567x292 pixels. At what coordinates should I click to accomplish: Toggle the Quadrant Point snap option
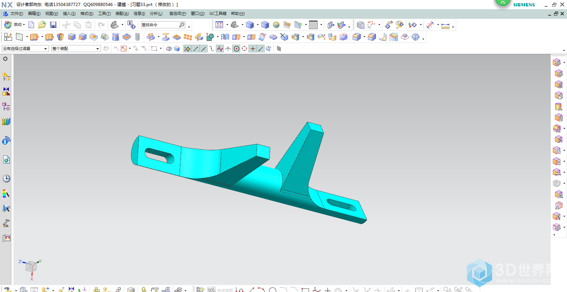(245, 49)
